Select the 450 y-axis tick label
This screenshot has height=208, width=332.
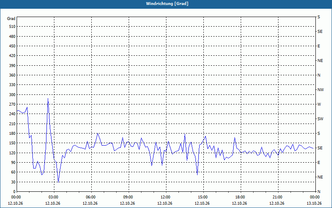12,46
